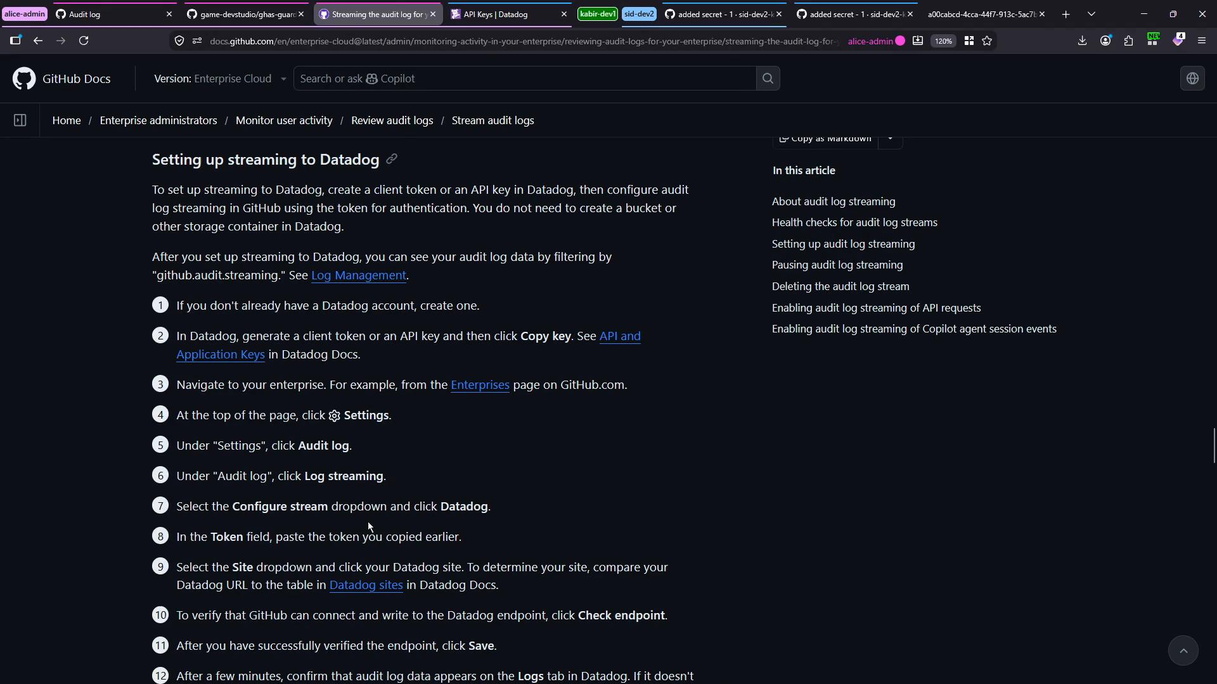This screenshot has width=1217, height=684.
Task: Open Monitor user activity breadcrumb
Action: click(x=284, y=120)
